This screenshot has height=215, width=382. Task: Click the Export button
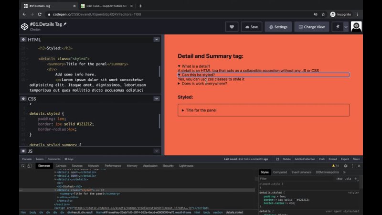click(345, 159)
